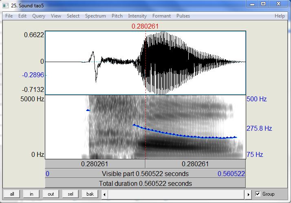
Task: Click the Praat window title bar icon
Action: (x=6, y=6)
